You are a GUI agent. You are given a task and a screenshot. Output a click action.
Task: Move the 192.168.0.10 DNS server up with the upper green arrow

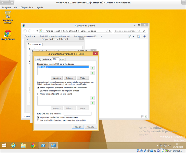click(92, 68)
